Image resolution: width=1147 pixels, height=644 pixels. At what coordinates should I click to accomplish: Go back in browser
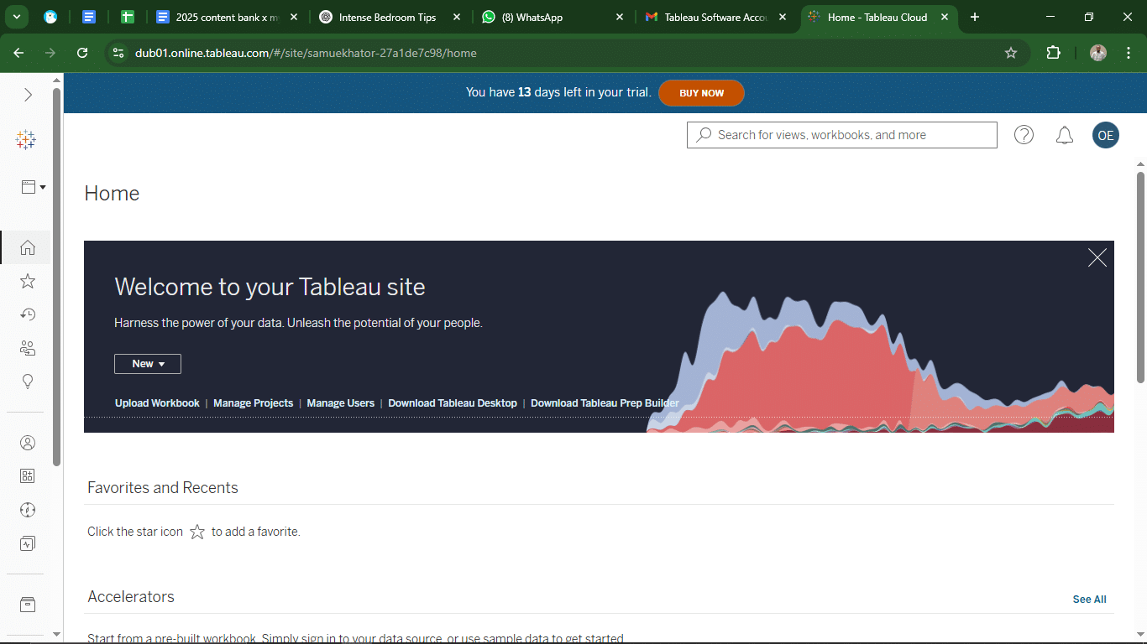[18, 53]
